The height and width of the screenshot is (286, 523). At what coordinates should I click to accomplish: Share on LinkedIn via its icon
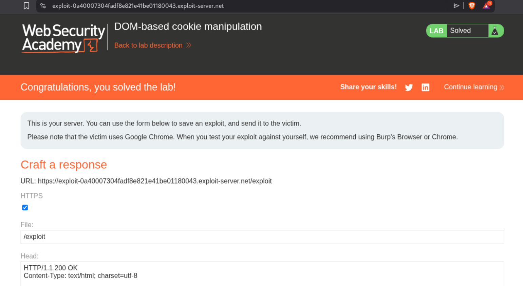click(x=425, y=88)
